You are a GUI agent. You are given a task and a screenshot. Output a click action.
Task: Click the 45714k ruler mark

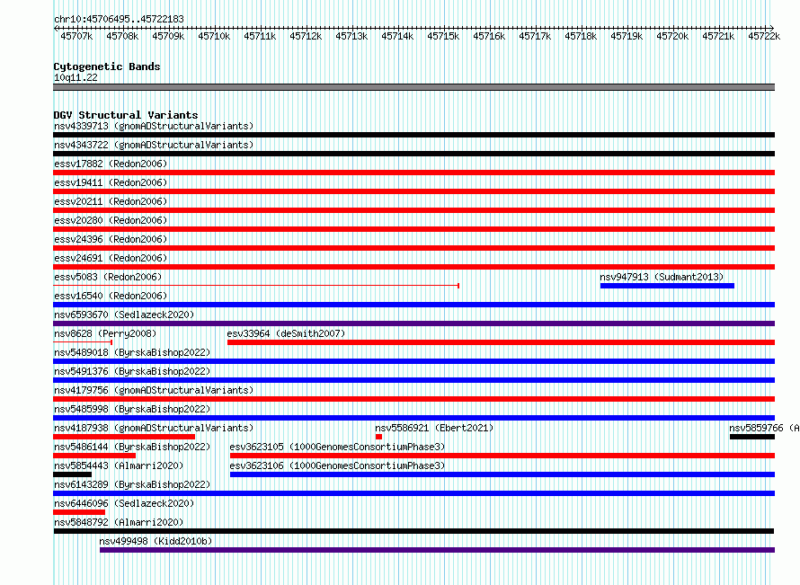397,36
